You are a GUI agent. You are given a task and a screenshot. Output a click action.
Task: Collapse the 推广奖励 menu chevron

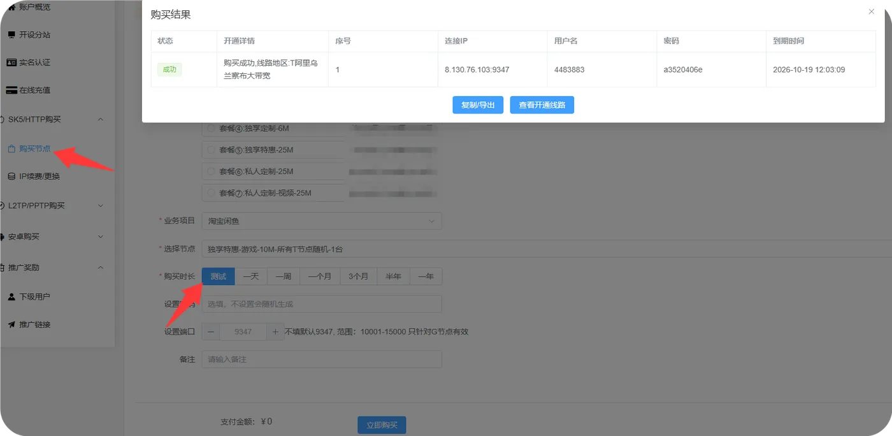tap(101, 268)
